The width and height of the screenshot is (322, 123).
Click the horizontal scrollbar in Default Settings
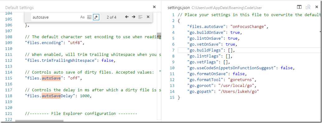point(39,121)
